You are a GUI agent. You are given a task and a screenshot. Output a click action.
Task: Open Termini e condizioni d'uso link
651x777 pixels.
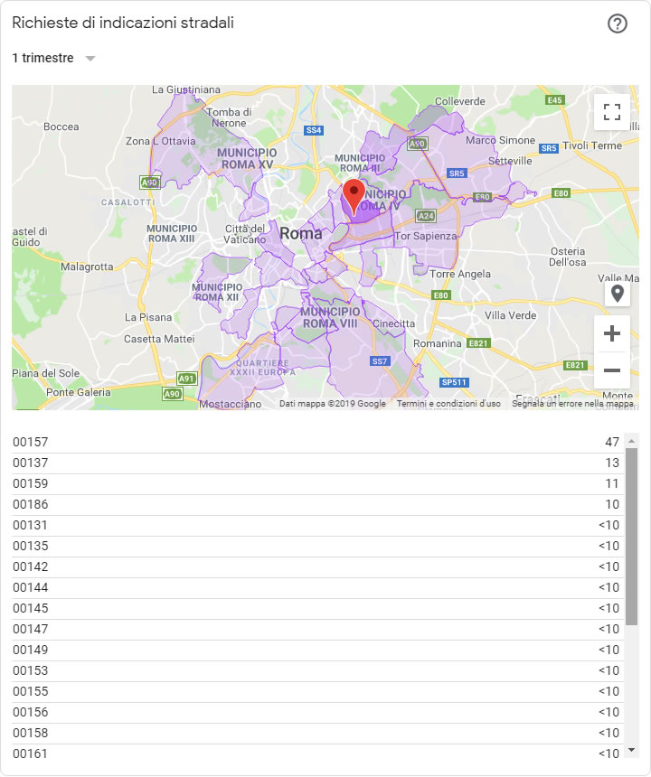click(x=448, y=404)
